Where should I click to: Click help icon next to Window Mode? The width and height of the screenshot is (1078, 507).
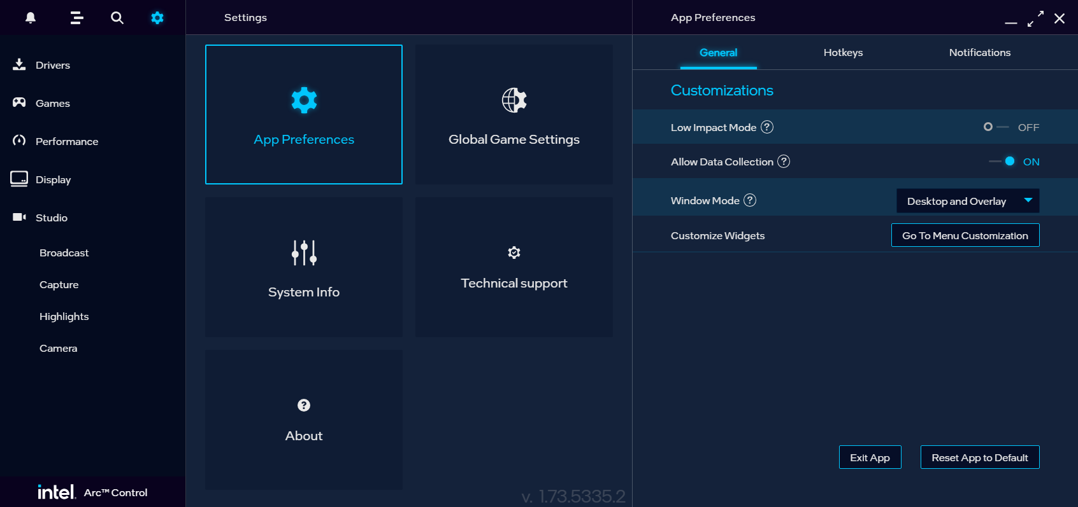pos(750,200)
